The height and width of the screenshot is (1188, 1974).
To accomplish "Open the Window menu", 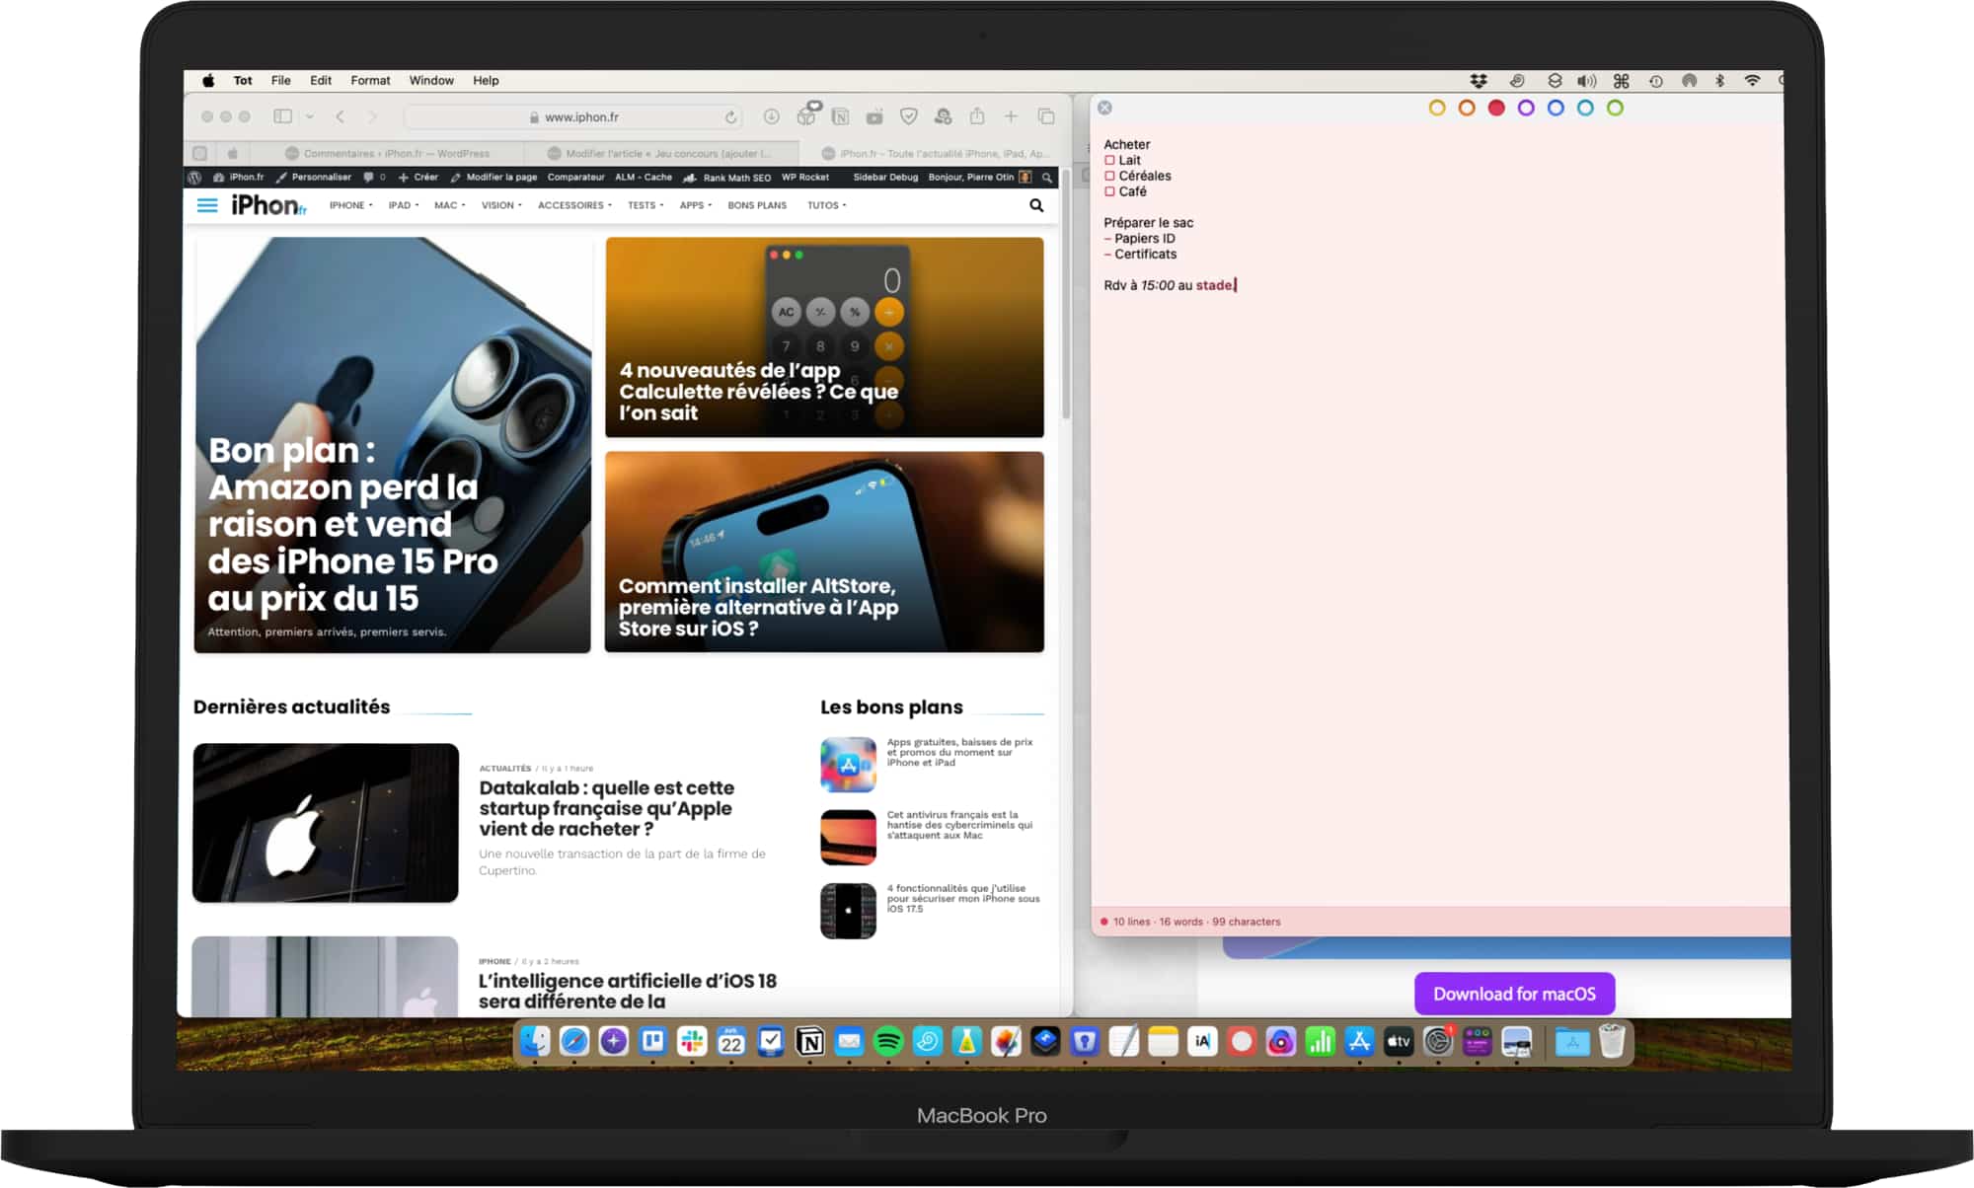I will pyautogui.click(x=431, y=81).
